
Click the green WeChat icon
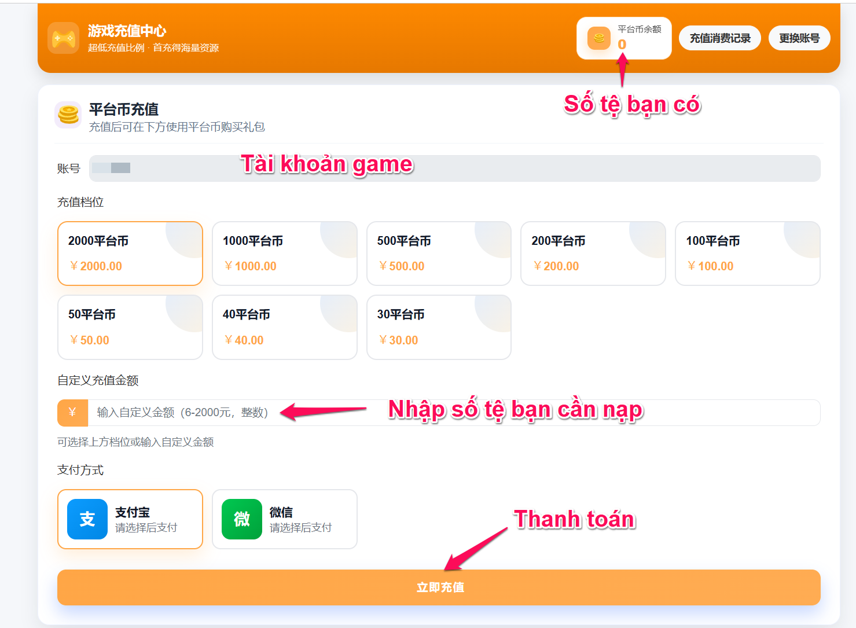coord(242,519)
